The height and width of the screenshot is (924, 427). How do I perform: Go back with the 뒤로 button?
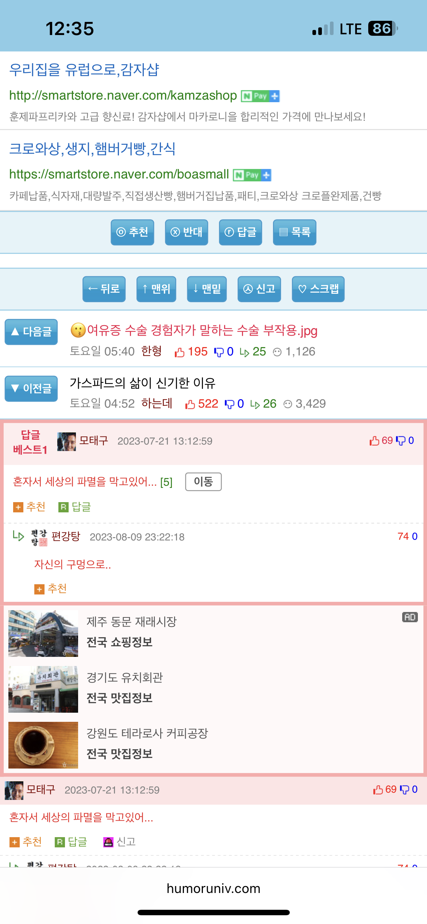(x=104, y=289)
